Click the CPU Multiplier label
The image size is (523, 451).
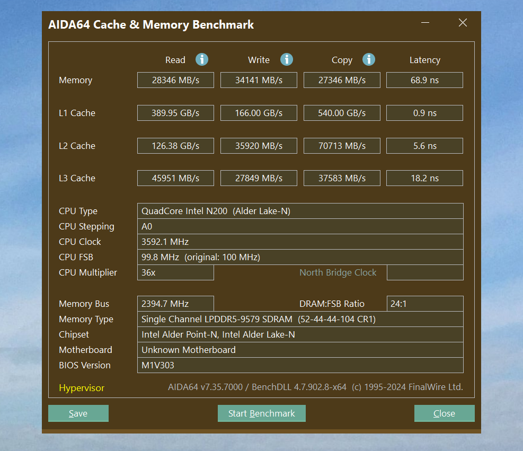88,273
